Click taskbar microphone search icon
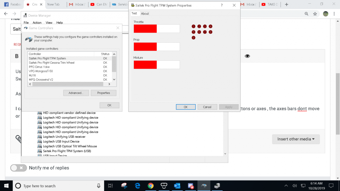The height and width of the screenshot is (191, 340). tap(99, 186)
